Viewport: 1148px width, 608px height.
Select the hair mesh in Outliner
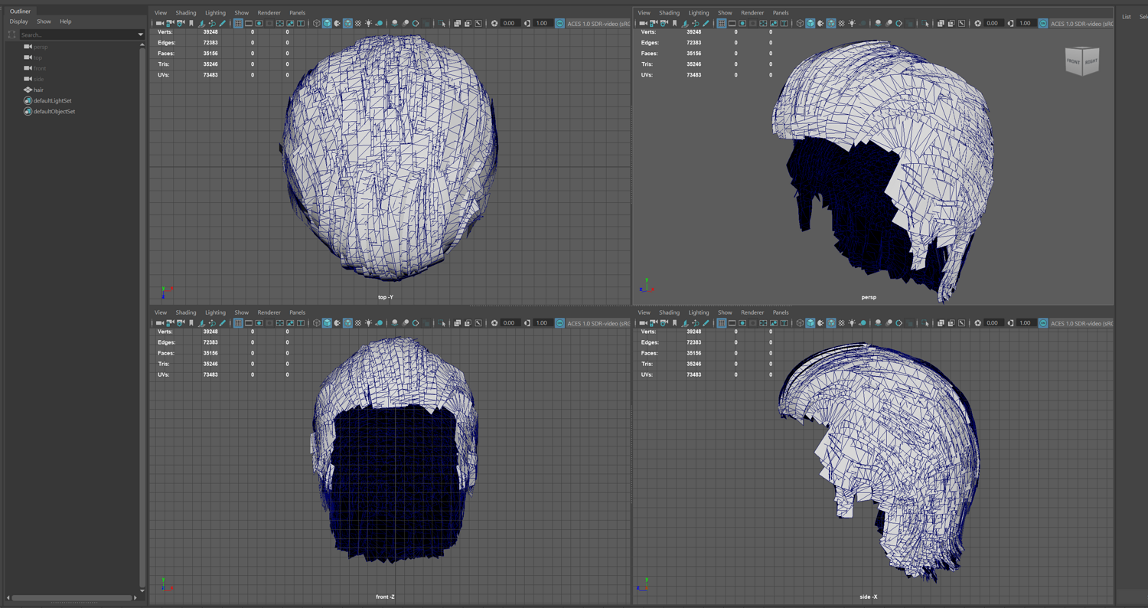click(38, 90)
